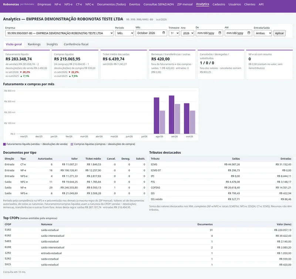The height and width of the screenshot is (279, 296).
Task: Click the Compras líquidas R$ 215.065,95 card
Action: [75, 64]
